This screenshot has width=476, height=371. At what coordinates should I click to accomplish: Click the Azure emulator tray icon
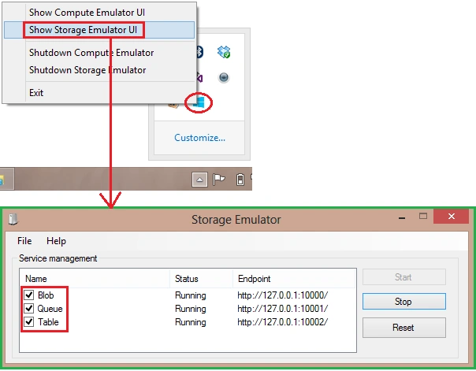coord(199,102)
